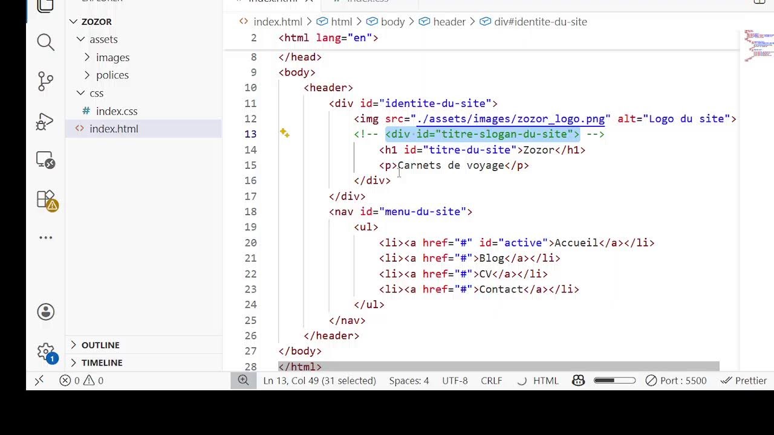Open the Manage gear with badge 1
Screen dimensions: 774x435
pyautogui.click(x=46, y=352)
